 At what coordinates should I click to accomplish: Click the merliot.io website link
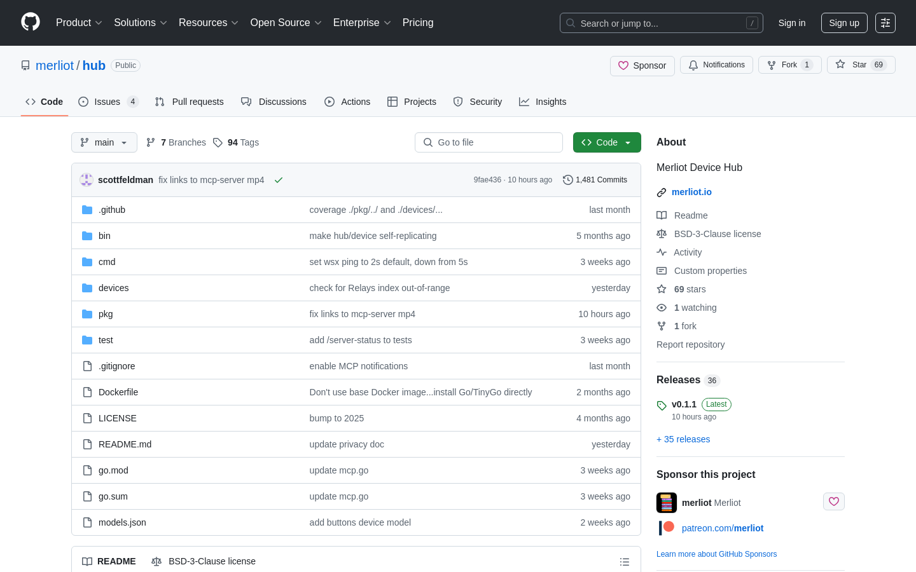click(691, 192)
